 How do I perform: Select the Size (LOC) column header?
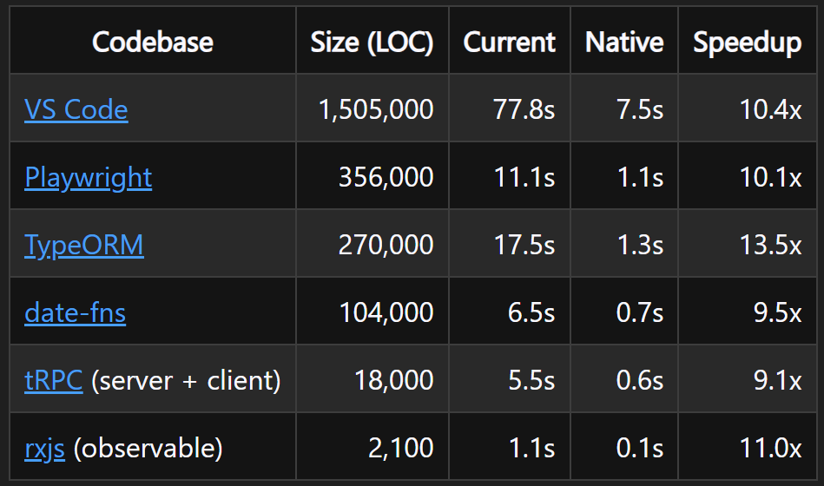[x=372, y=42]
